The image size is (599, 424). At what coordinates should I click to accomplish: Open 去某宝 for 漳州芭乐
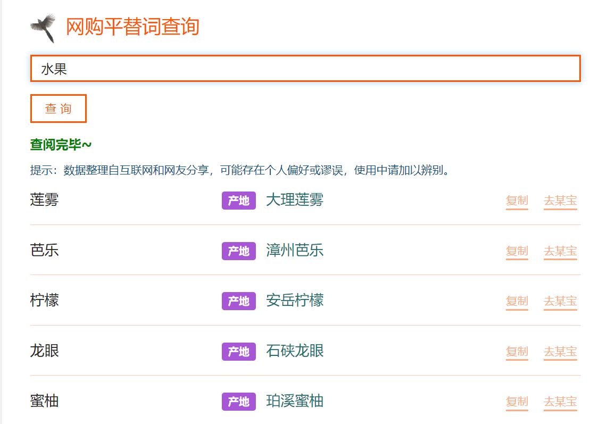click(560, 251)
